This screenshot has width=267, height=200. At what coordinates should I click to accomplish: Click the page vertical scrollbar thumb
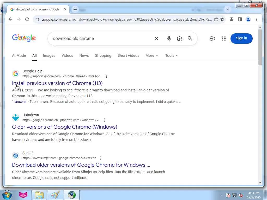tap(260, 47)
